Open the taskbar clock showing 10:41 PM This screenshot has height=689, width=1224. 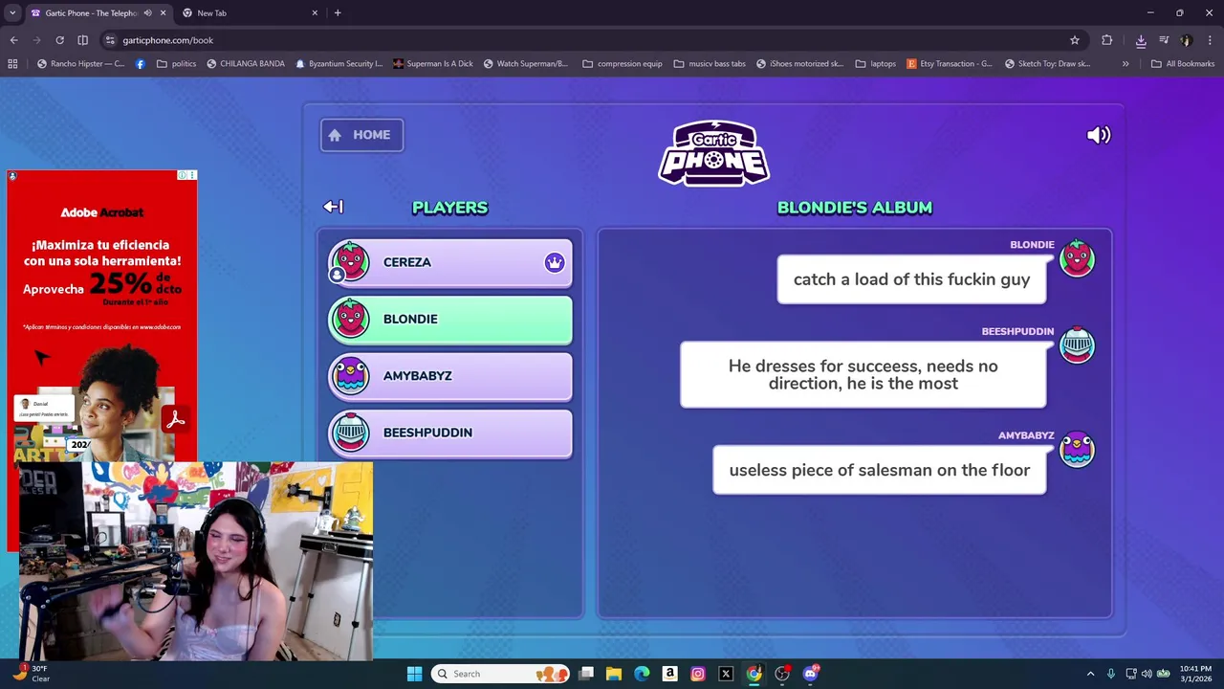tap(1195, 674)
